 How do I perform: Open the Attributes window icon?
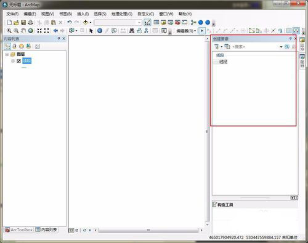pyautogui.click(x=289, y=31)
